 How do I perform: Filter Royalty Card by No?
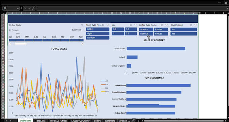tap(184, 29)
